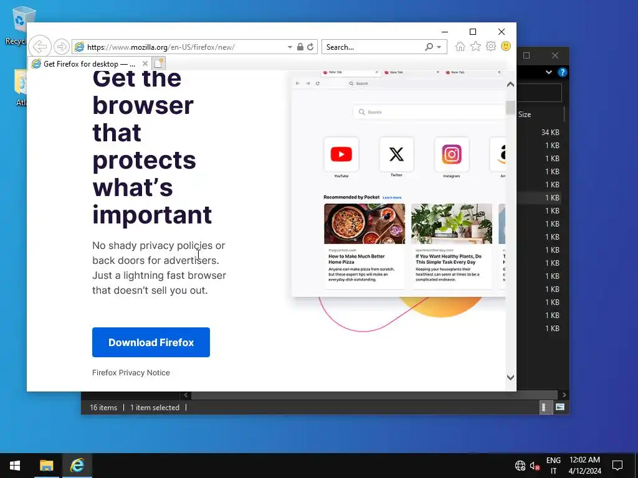Open the Tools gear icon
Image resolution: width=638 pixels, height=478 pixels.
pyautogui.click(x=491, y=46)
